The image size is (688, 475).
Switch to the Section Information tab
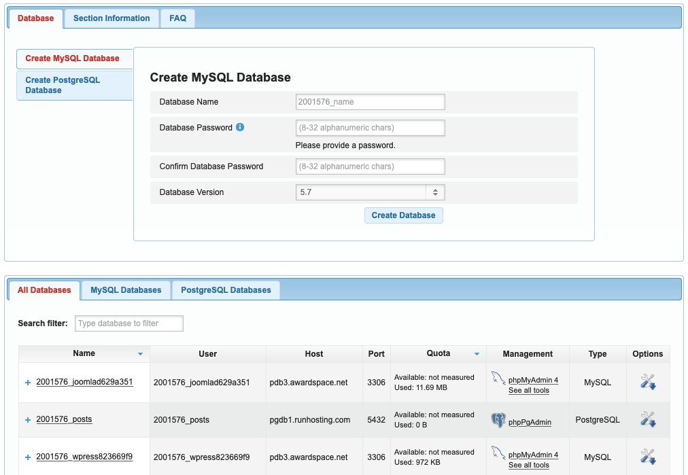point(111,18)
